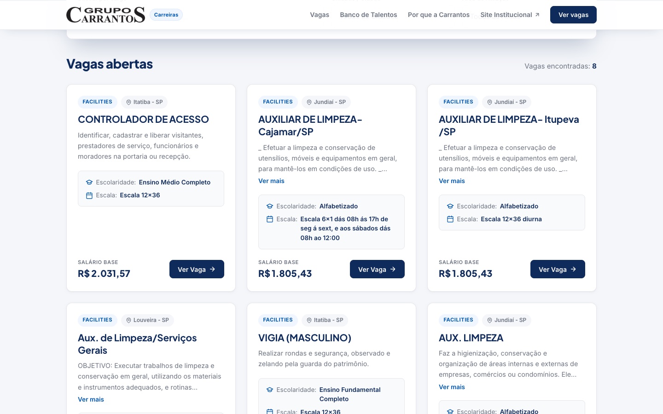Click the Carreiras badge beside the logo
Screen dimensions: 663x414
(x=166, y=15)
